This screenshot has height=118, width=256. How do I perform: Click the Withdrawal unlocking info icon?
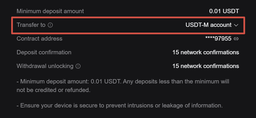(x=78, y=66)
